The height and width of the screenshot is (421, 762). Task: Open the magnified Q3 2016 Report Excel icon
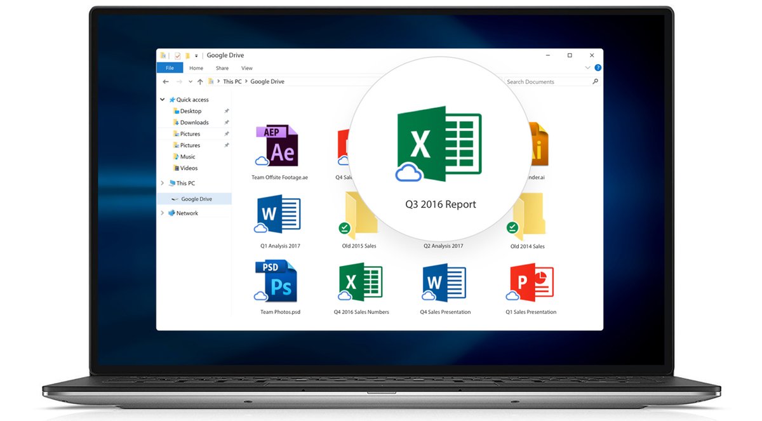[439, 144]
